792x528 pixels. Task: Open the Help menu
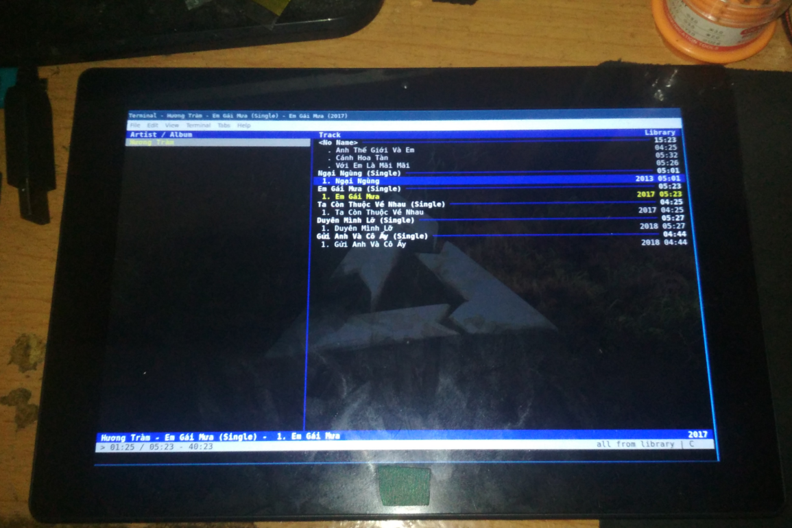(x=243, y=125)
